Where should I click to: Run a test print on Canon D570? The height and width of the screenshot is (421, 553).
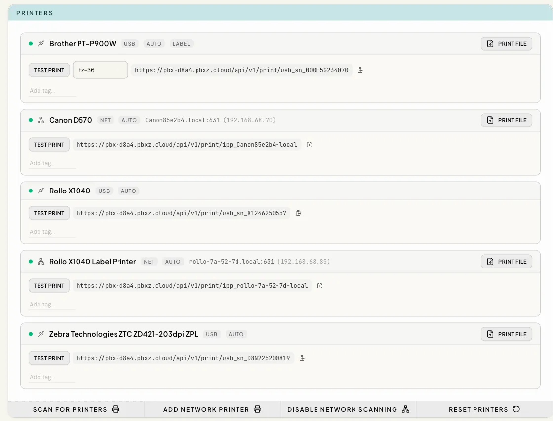49,145
